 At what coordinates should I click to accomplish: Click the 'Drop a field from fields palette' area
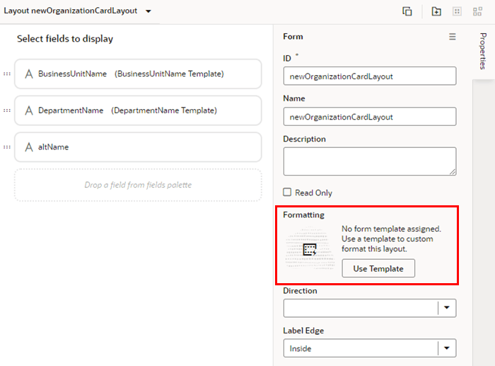(138, 185)
